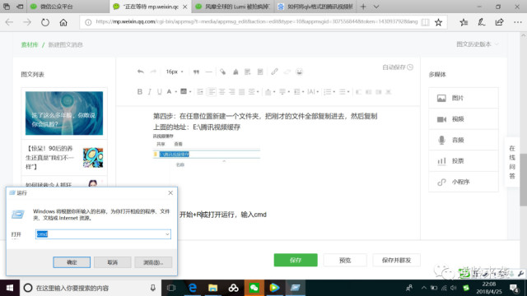Click the taskbar search box 在这里输入你要搜索的内容
This screenshot has width=527, height=296.
pyautogui.click(x=91, y=288)
